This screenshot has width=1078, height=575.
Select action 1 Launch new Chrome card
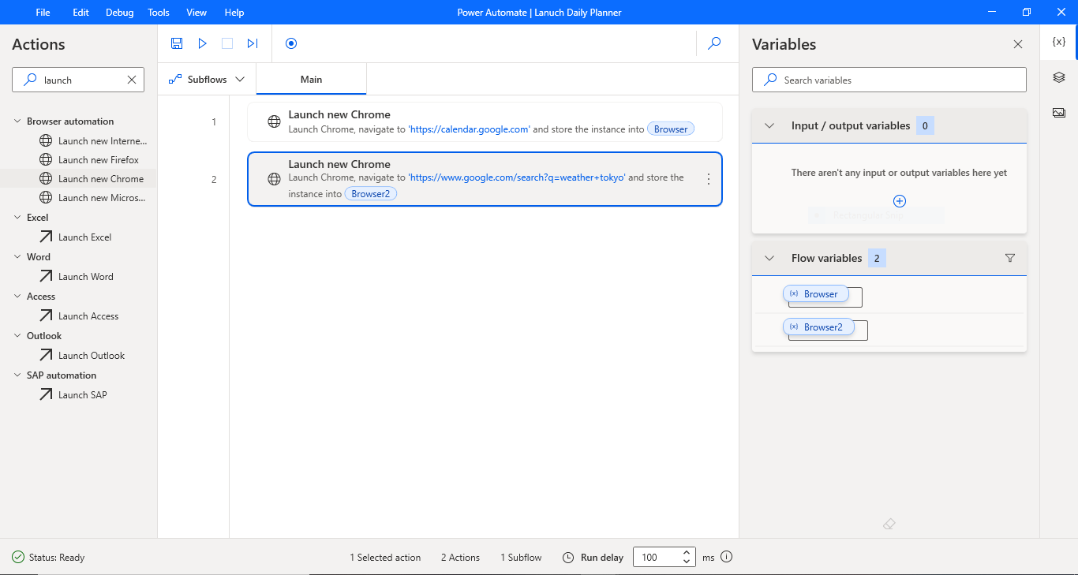(485, 121)
